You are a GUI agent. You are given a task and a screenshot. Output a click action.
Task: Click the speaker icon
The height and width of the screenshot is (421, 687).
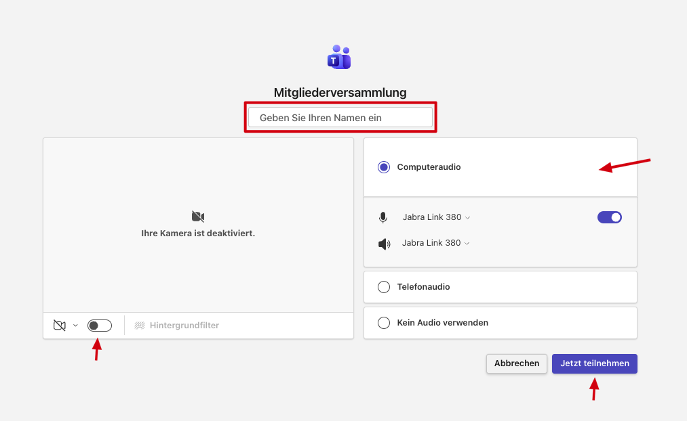(384, 243)
